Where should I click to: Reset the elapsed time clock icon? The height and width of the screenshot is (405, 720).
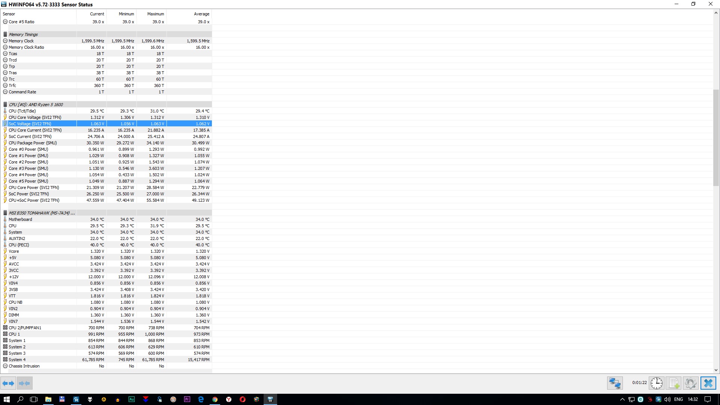pyautogui.click(x=656, y=383)
